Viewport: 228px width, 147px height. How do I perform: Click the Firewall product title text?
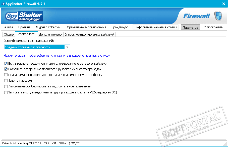point(196,16)
